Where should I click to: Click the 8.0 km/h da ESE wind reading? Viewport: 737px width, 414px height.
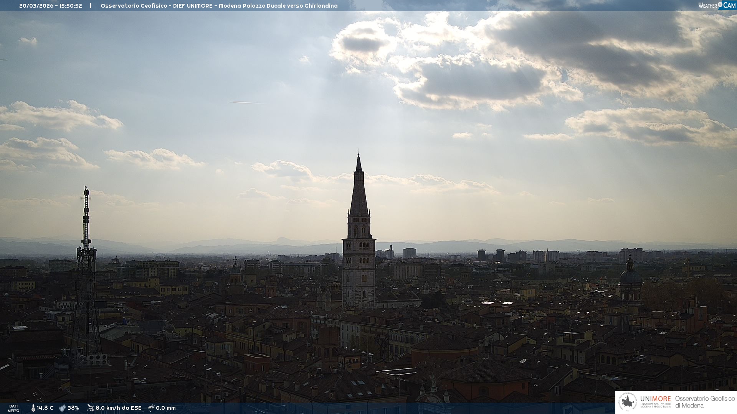119,408
